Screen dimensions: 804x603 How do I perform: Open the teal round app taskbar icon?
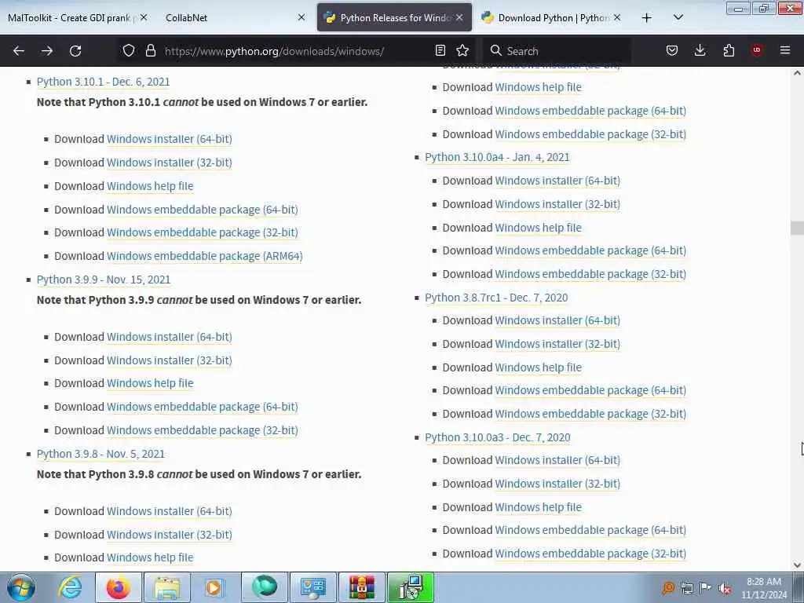pos(265,587)
